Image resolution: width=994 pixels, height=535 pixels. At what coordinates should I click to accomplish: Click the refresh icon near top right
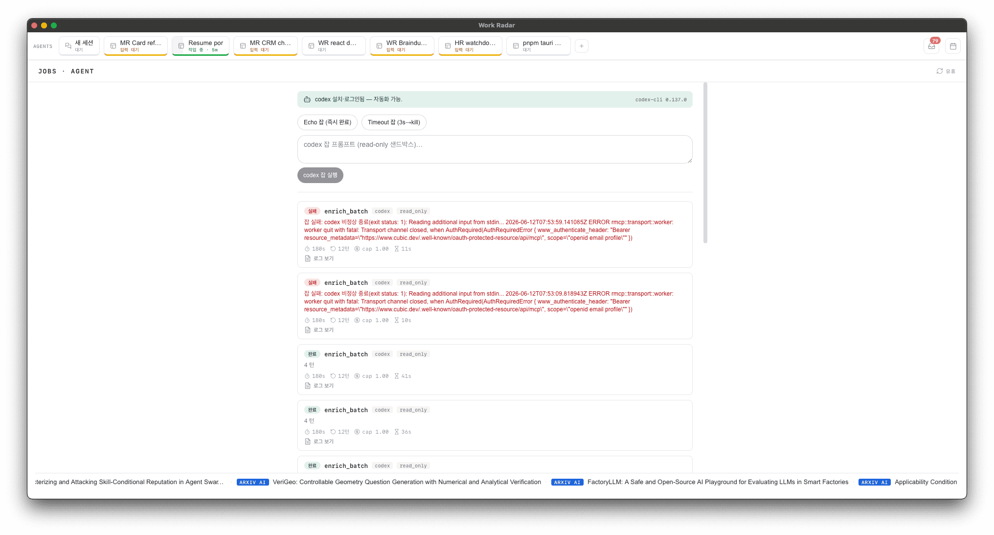[x=939, y=71]
